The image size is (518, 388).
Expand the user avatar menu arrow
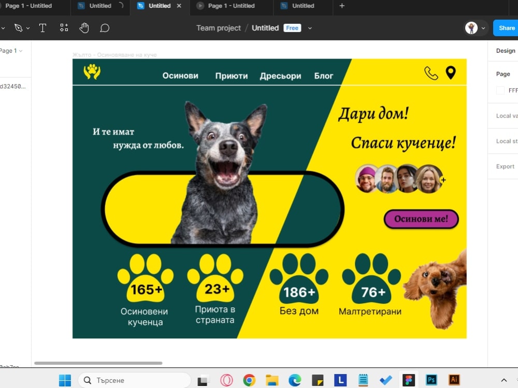[x=483, y=28]
